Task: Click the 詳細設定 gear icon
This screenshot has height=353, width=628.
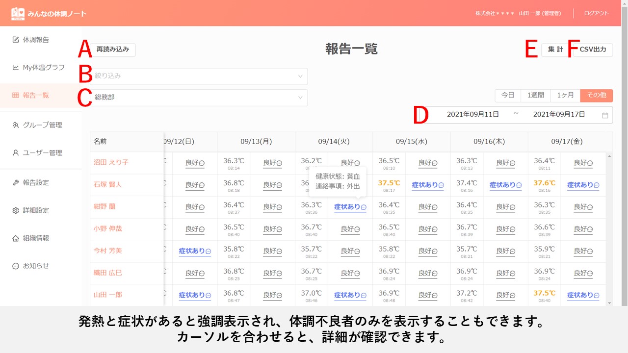Action: pos(16,211)
